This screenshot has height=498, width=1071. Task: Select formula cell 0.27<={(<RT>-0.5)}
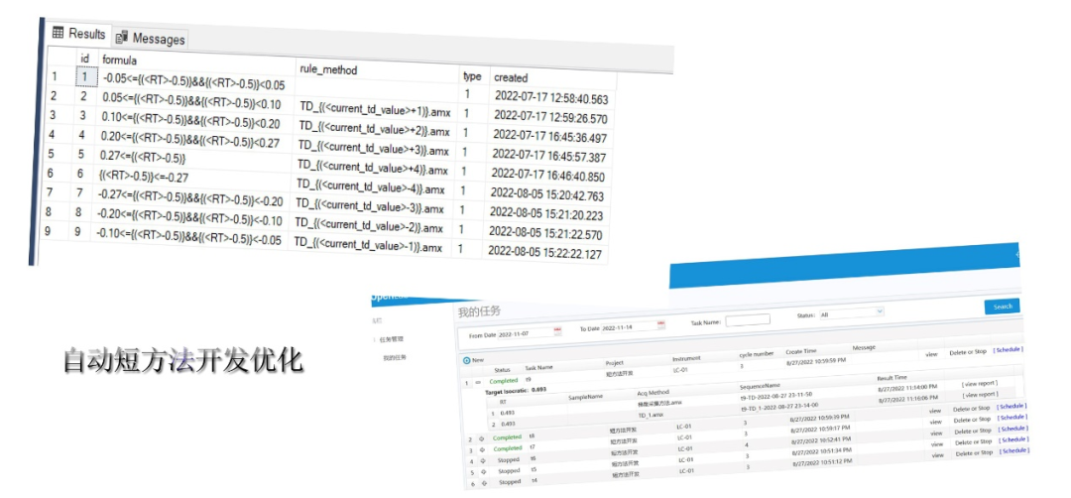(x=144, y=159)
